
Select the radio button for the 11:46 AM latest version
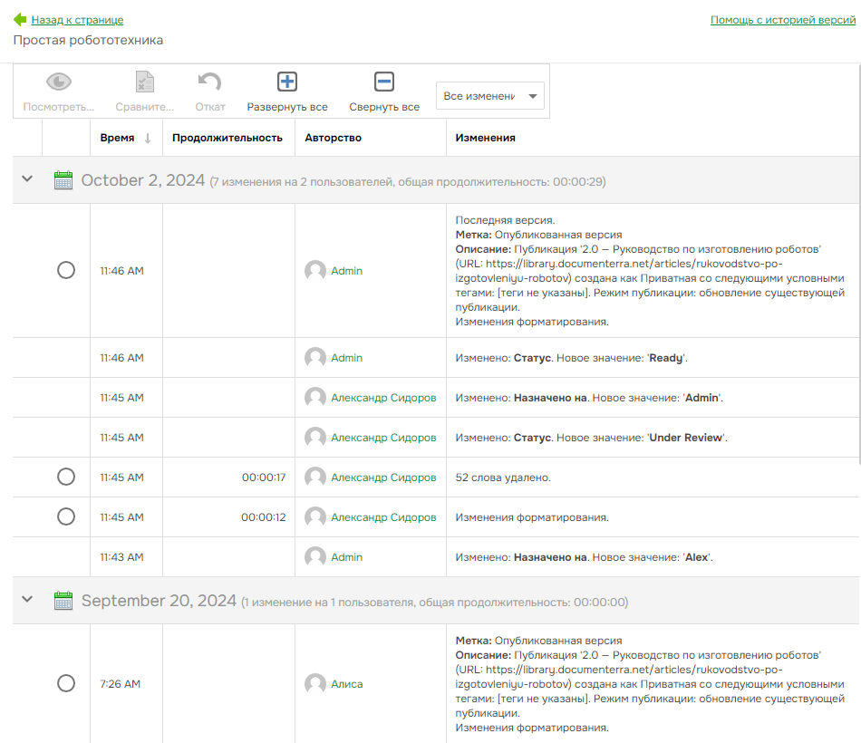click(x=66, y=270)
